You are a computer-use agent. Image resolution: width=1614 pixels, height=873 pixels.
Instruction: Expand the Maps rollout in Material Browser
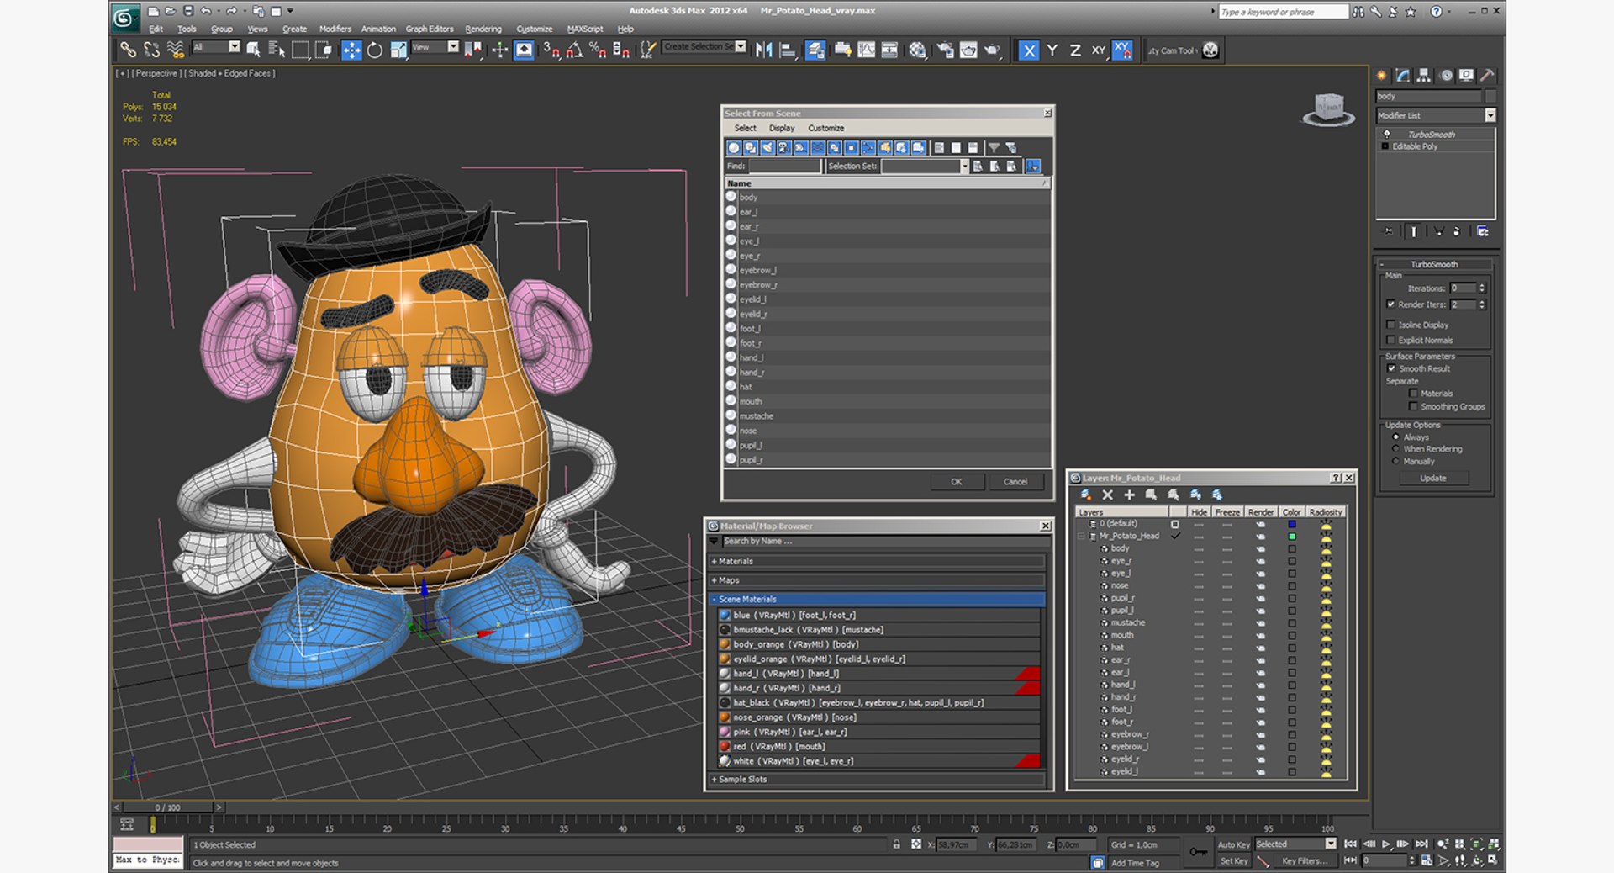point(878,580)
